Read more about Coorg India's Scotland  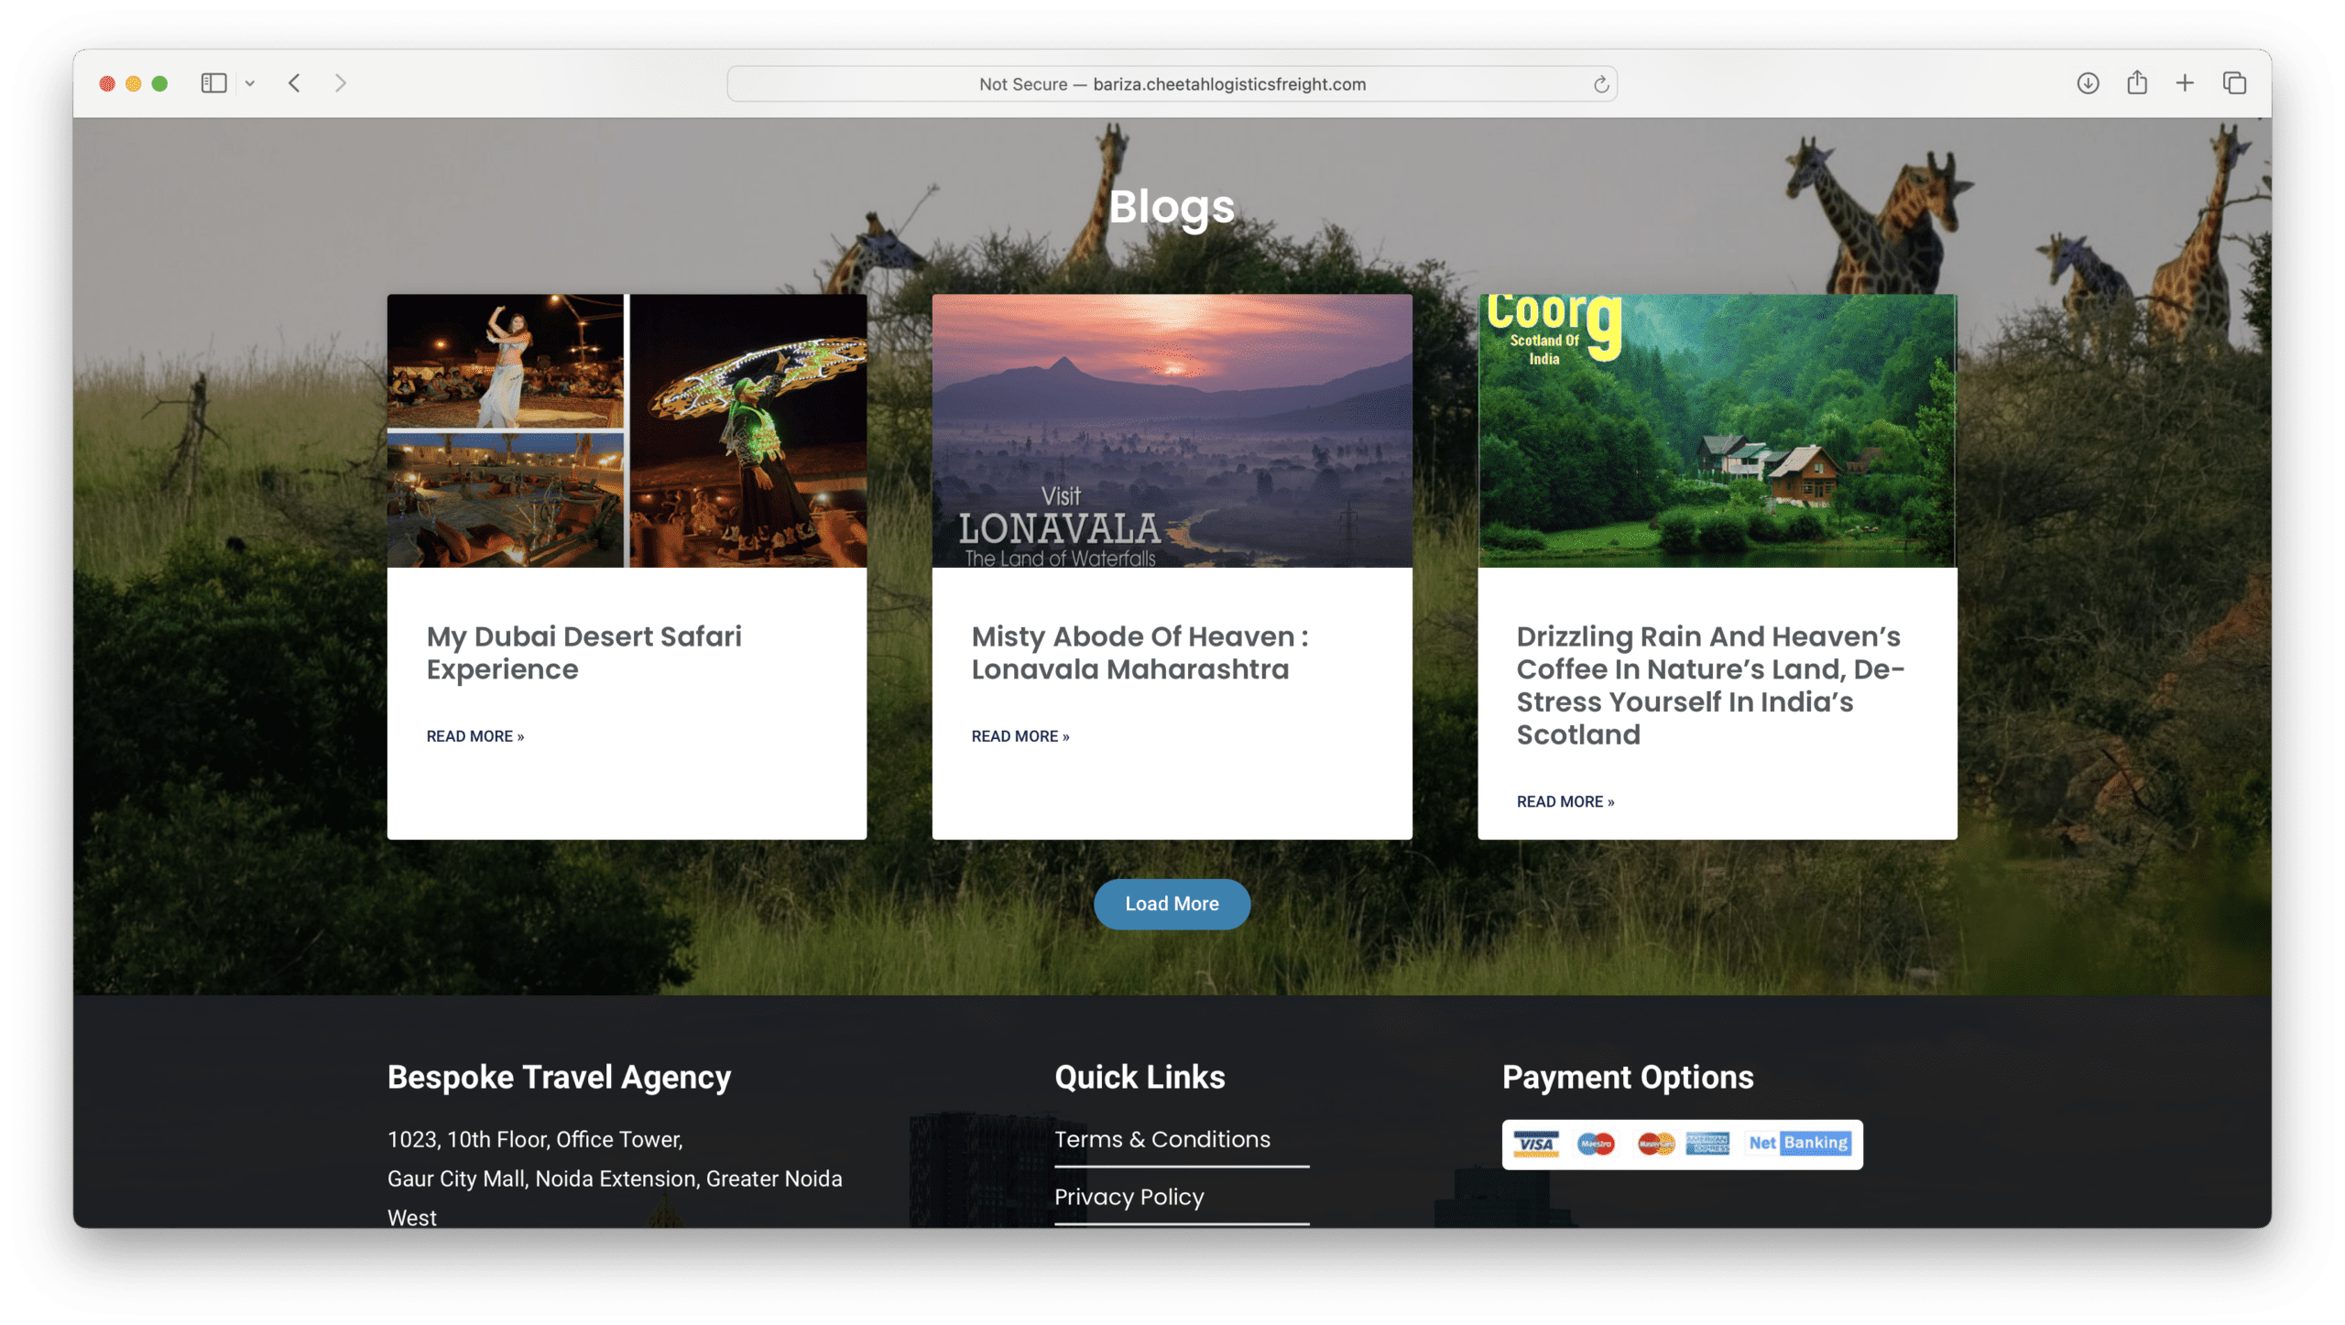1565,800
